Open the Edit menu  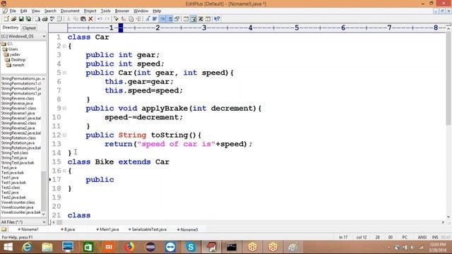(23, 11)
